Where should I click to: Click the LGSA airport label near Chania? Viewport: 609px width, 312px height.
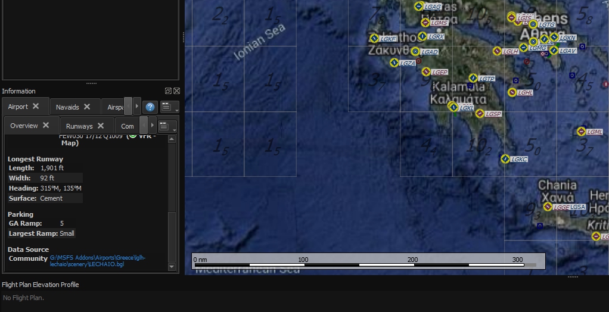[x=577, y=207]
